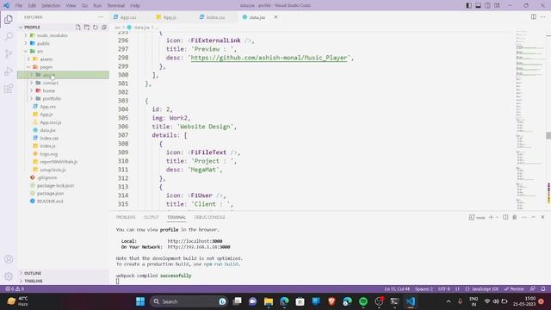
Task: Add a new terminal with plus icon
Action: 492,217
